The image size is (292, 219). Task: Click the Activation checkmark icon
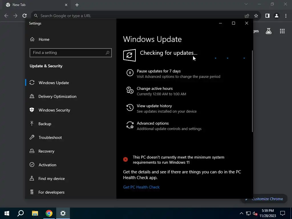tap(32, 165)
